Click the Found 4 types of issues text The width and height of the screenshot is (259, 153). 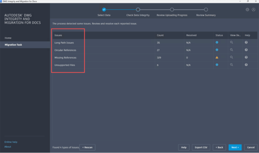(x=66, y=147)
